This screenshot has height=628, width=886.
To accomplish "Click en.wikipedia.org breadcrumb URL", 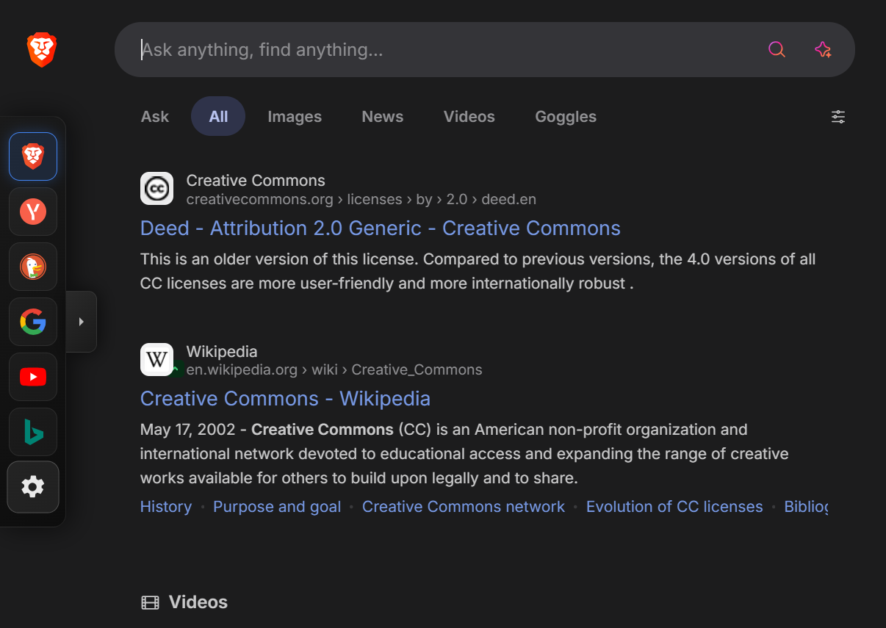I will (334, 369).
